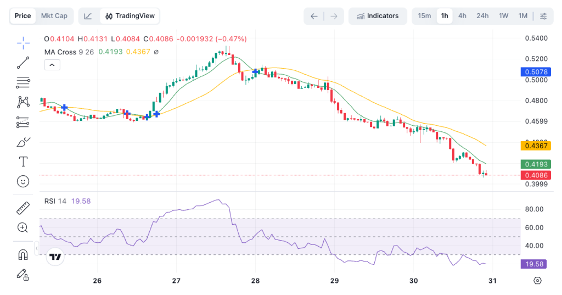This screenshot has width=562, height=295.
Task: Open the Indicators button
Action: click(x=378, y=16)
